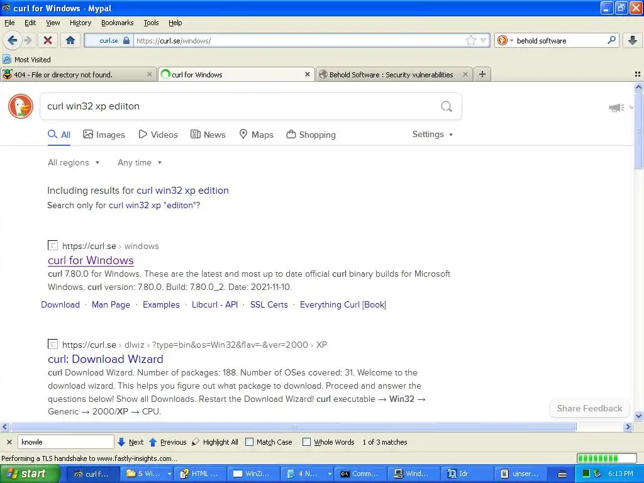The image size is (644, 483).
Task: Close the Behold Software tab
Action: (x=465, y=74)
